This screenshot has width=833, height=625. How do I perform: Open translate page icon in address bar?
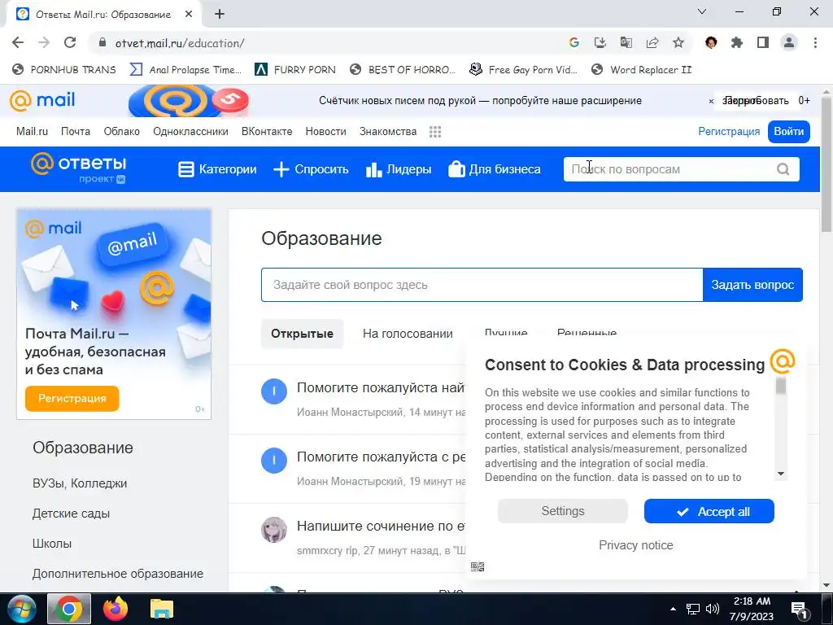click(x=626, y=42)
